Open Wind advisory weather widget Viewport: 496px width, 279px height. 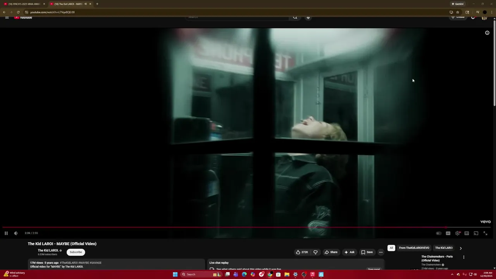(x=14, y=274)
